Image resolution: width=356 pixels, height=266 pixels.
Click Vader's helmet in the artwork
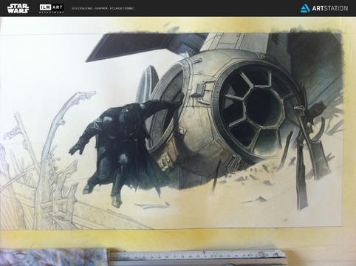[128, 114]
